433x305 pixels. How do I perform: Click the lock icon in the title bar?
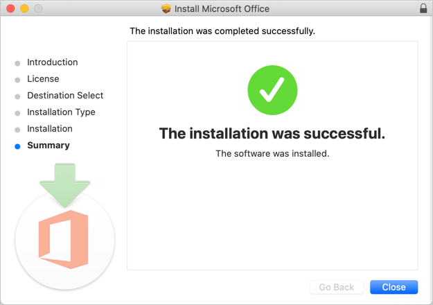click(x=423, y=9)
